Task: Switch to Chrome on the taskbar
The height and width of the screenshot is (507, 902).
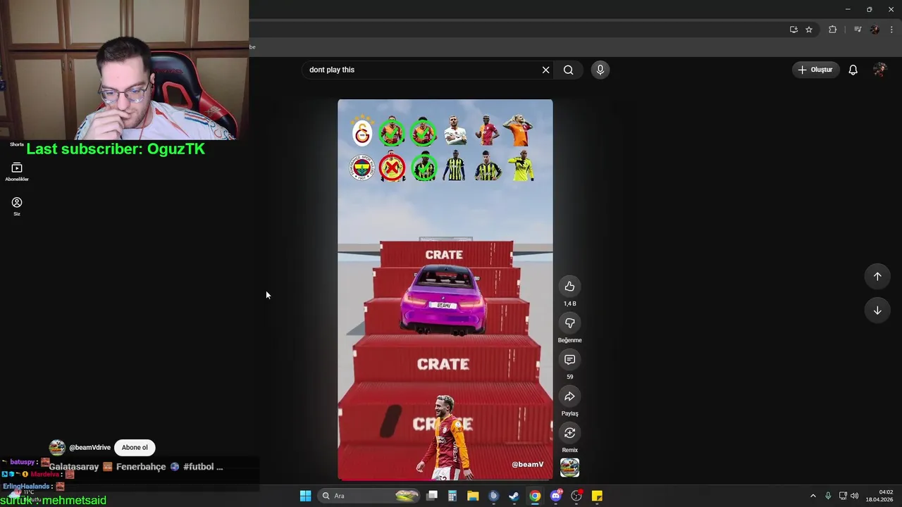Action: tap(535, 496)
